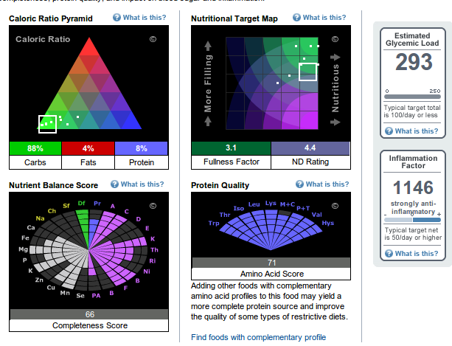Click the Amino Acid Score value 71
Screen dimensions: 452x346
[x=271, y=263]
